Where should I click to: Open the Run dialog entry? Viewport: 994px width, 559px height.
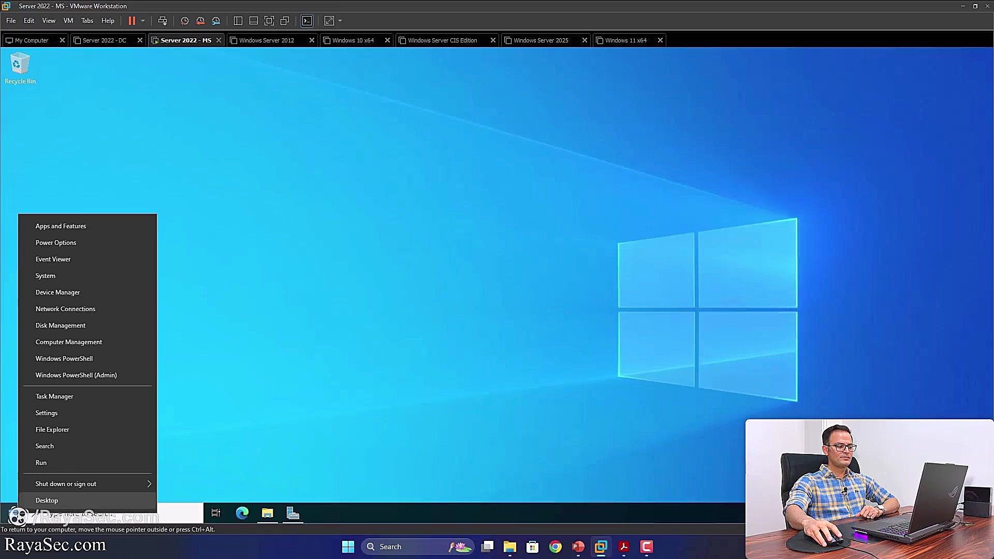(87, 463)
